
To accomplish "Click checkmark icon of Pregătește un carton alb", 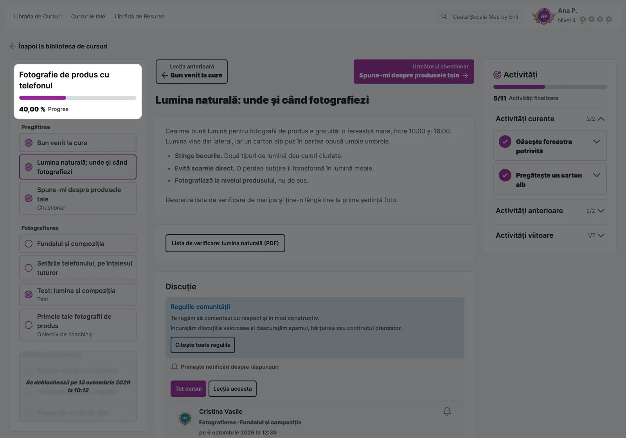I will point(505,175).
